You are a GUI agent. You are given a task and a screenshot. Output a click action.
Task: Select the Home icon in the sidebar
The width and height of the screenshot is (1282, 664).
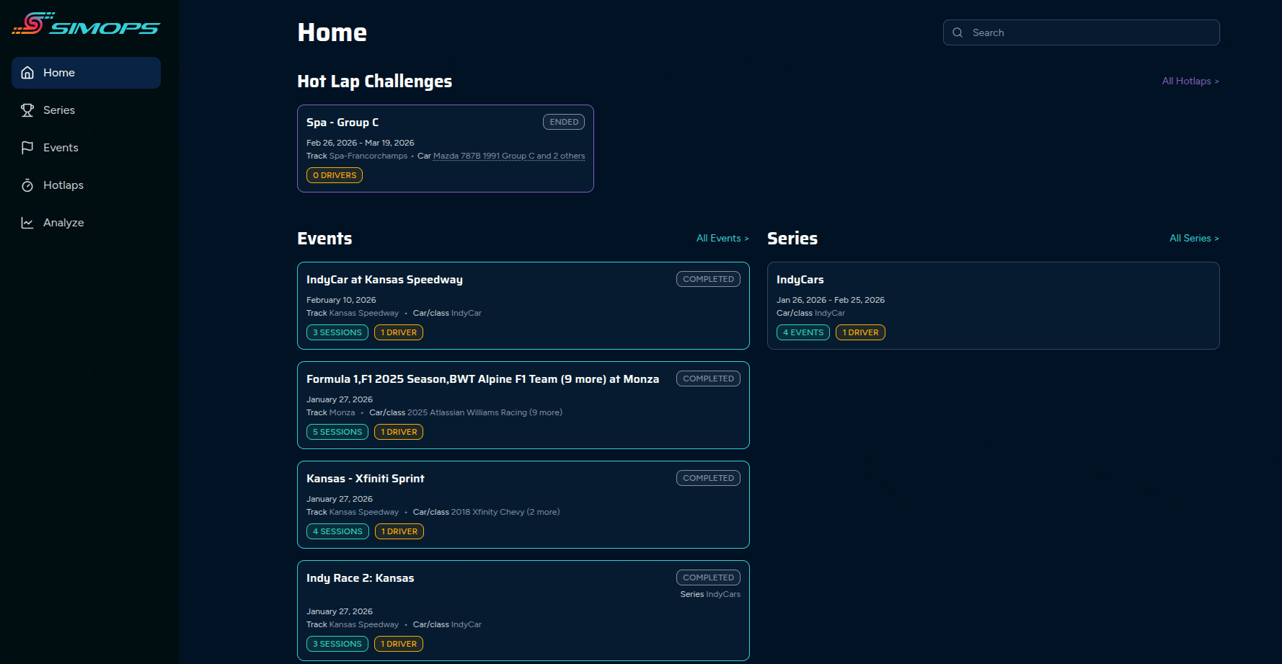(x=27, y=72)
